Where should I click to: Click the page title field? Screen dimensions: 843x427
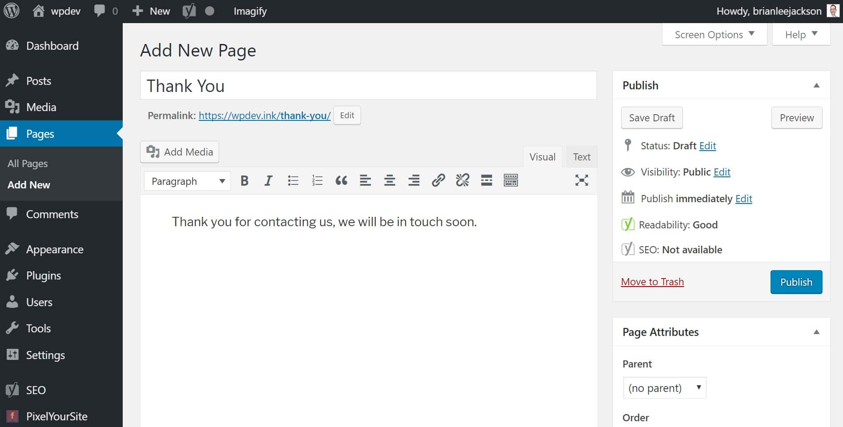[x=368, y=85]
